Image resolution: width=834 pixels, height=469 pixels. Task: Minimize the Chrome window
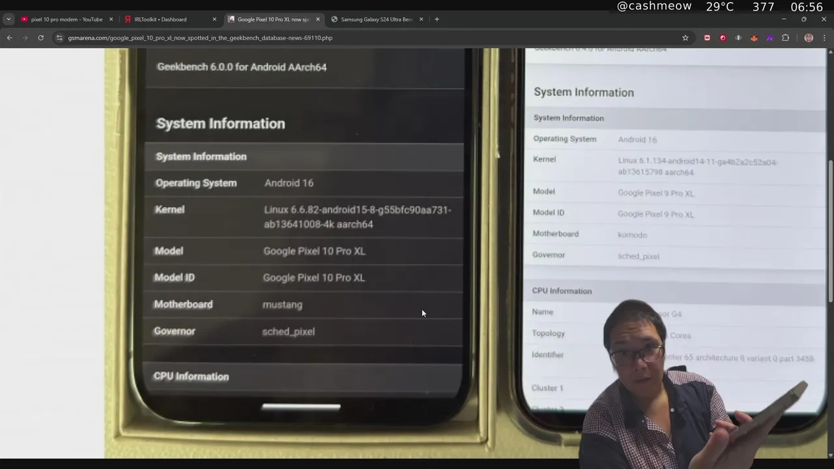(783, 20)
